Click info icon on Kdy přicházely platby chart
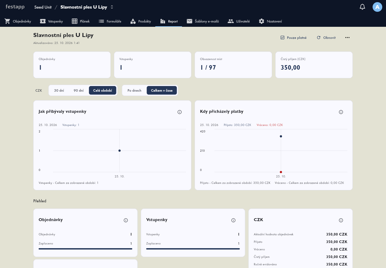Image resolution: width=386 pixels, height=268 pixels. point(341,112)
